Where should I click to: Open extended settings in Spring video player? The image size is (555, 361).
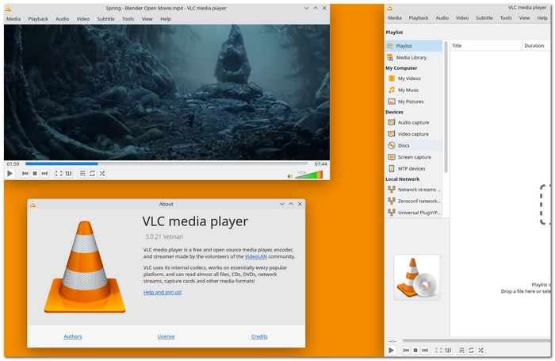(69, 174)
